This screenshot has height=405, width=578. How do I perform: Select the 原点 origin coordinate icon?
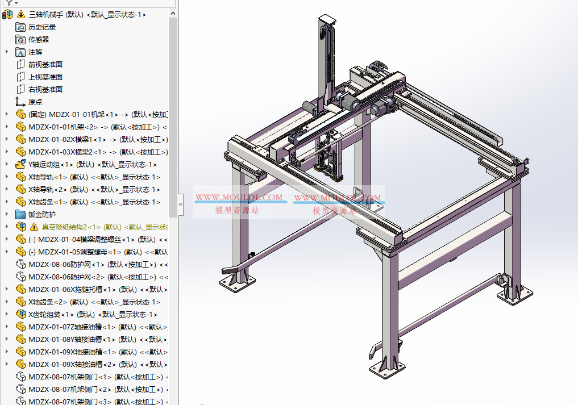(x=19, y=102)
